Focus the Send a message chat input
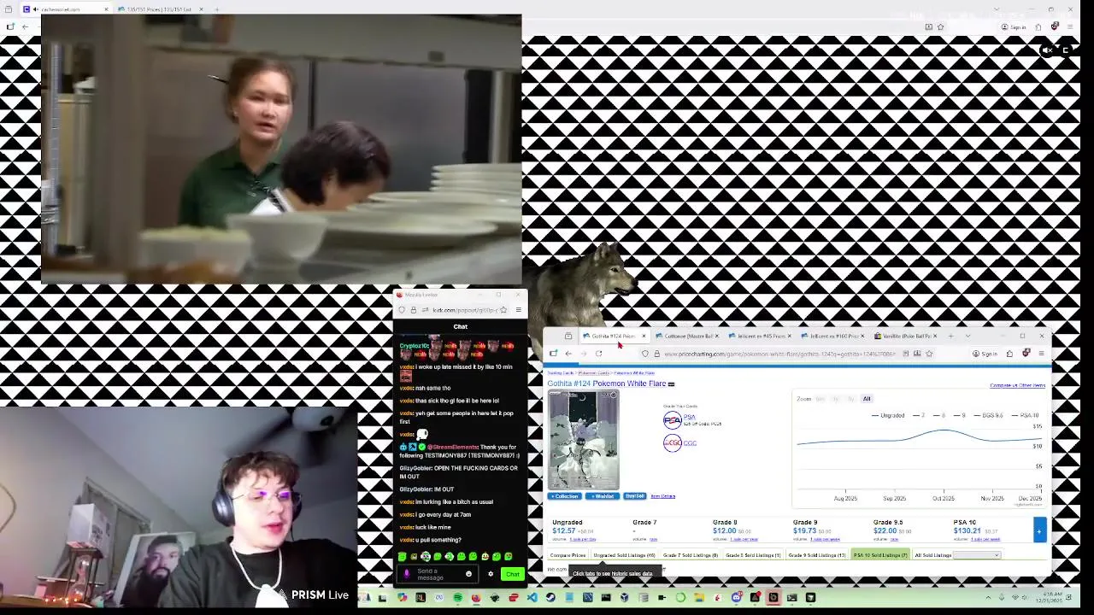The height and width of the screenshot is (615, 1094). click(436, 574)
